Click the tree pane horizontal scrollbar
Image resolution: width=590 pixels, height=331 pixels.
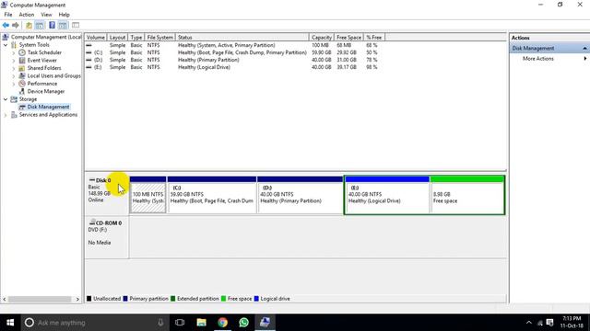click(41, 299)
